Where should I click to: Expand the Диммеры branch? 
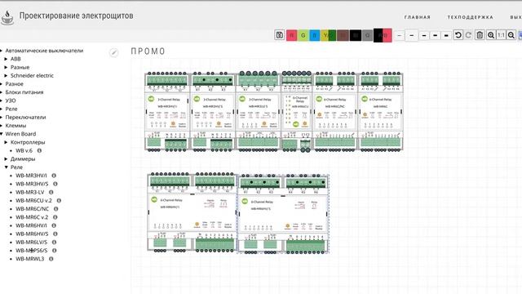(6, 159)
